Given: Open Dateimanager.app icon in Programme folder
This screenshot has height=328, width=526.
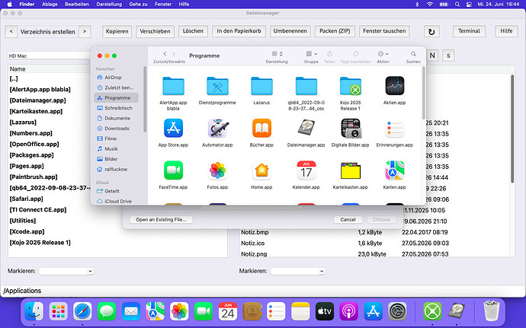Looking at the screenshot, I should pos(306,128).
